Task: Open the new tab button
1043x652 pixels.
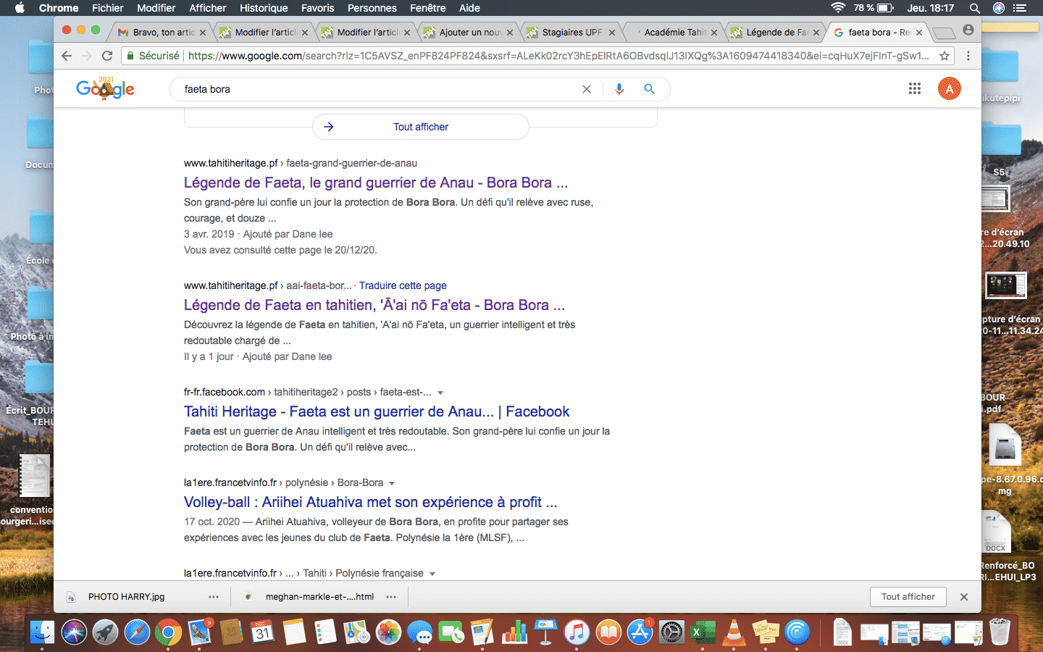Action: [x=943, y=33]
